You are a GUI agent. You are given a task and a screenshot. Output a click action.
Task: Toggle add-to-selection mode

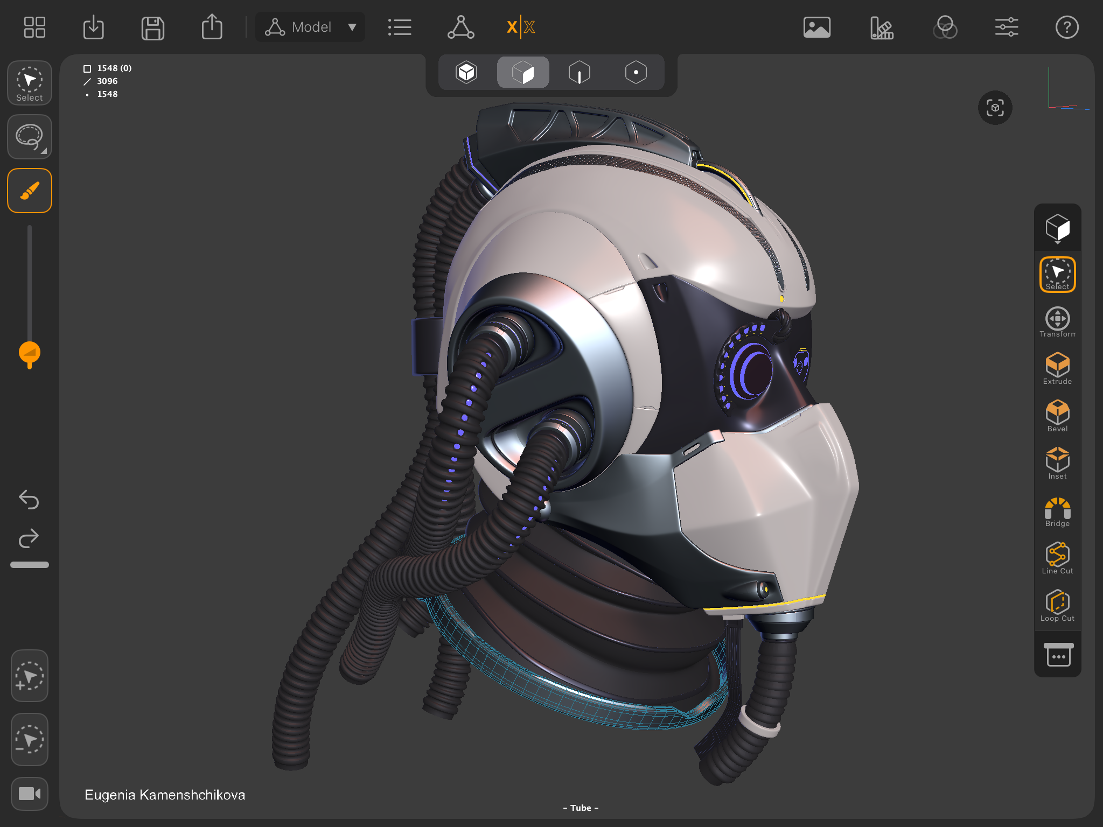pos(30,676)
